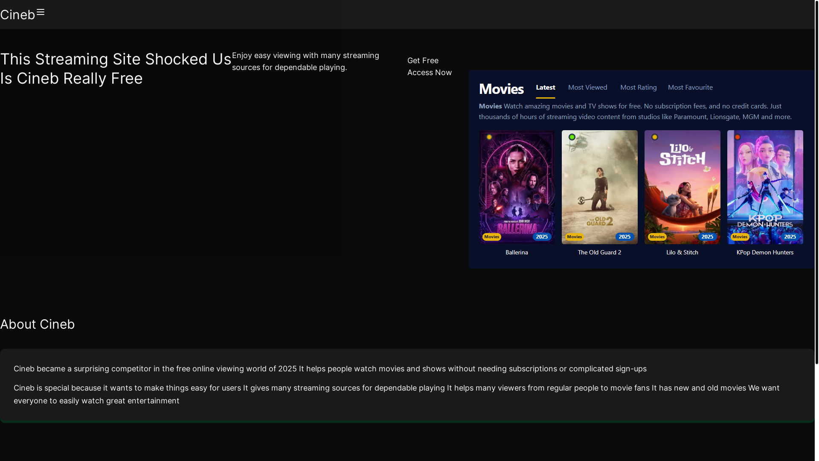Image resolution: width=819 pixels, height=461 pixels.
Task: Click the Movies badge on KPop Demon Hunters
Action: point(740,237)
